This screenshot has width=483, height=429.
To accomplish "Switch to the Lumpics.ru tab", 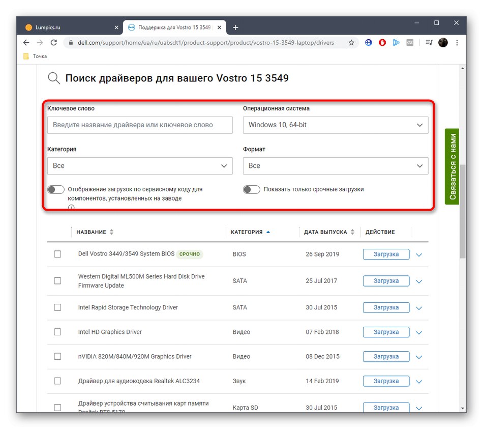I will click(72, 27).
